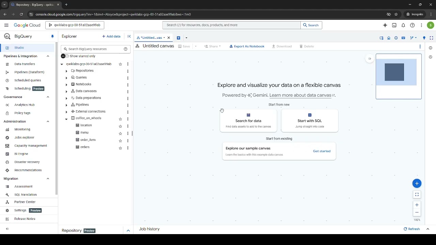Viewport: 436px width, 245px height.
Task: Open Scheduled queries page
Action: pos(28,80)
